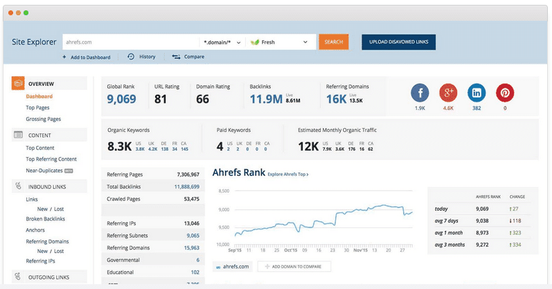The image size is (552, 289).
Task: Click the plus icon beside Add to Dashboard
Action: point(64,57)
